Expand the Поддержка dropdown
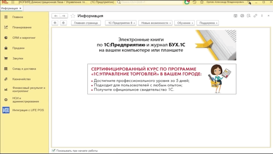This screenshot has width=273, height=154. 208,23
